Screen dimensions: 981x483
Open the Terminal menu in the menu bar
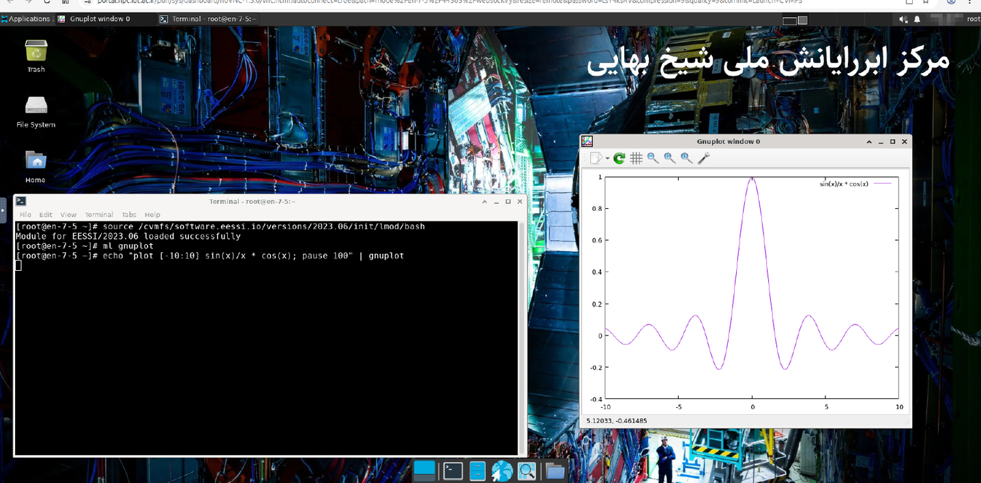point(98,214)
